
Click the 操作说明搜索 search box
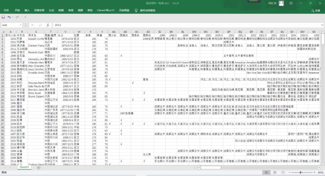tap(147, 10)
